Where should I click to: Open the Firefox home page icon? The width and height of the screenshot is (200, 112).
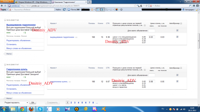(194, 6)
